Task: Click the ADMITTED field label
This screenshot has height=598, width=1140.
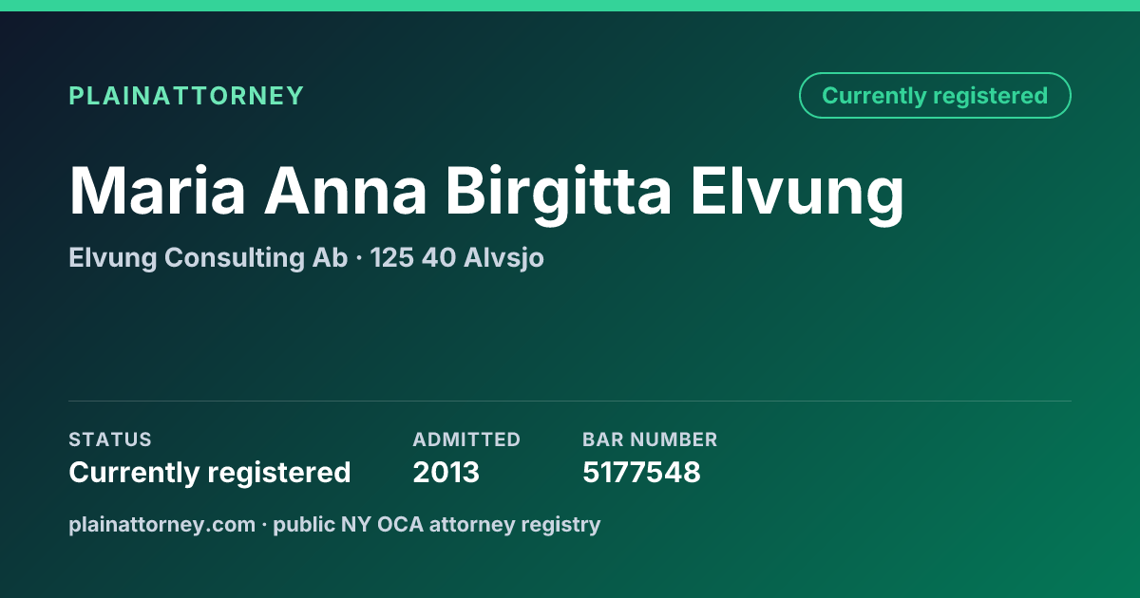Action: click(466, 439)
